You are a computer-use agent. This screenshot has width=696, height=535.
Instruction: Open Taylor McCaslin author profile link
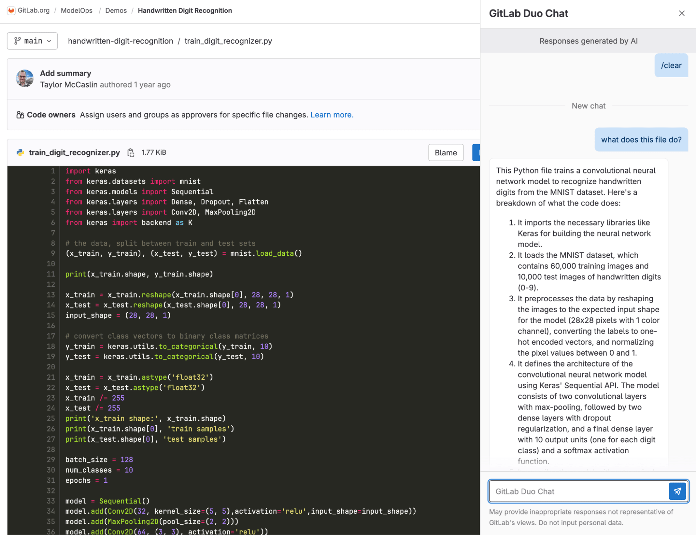[x=69, y=85]
